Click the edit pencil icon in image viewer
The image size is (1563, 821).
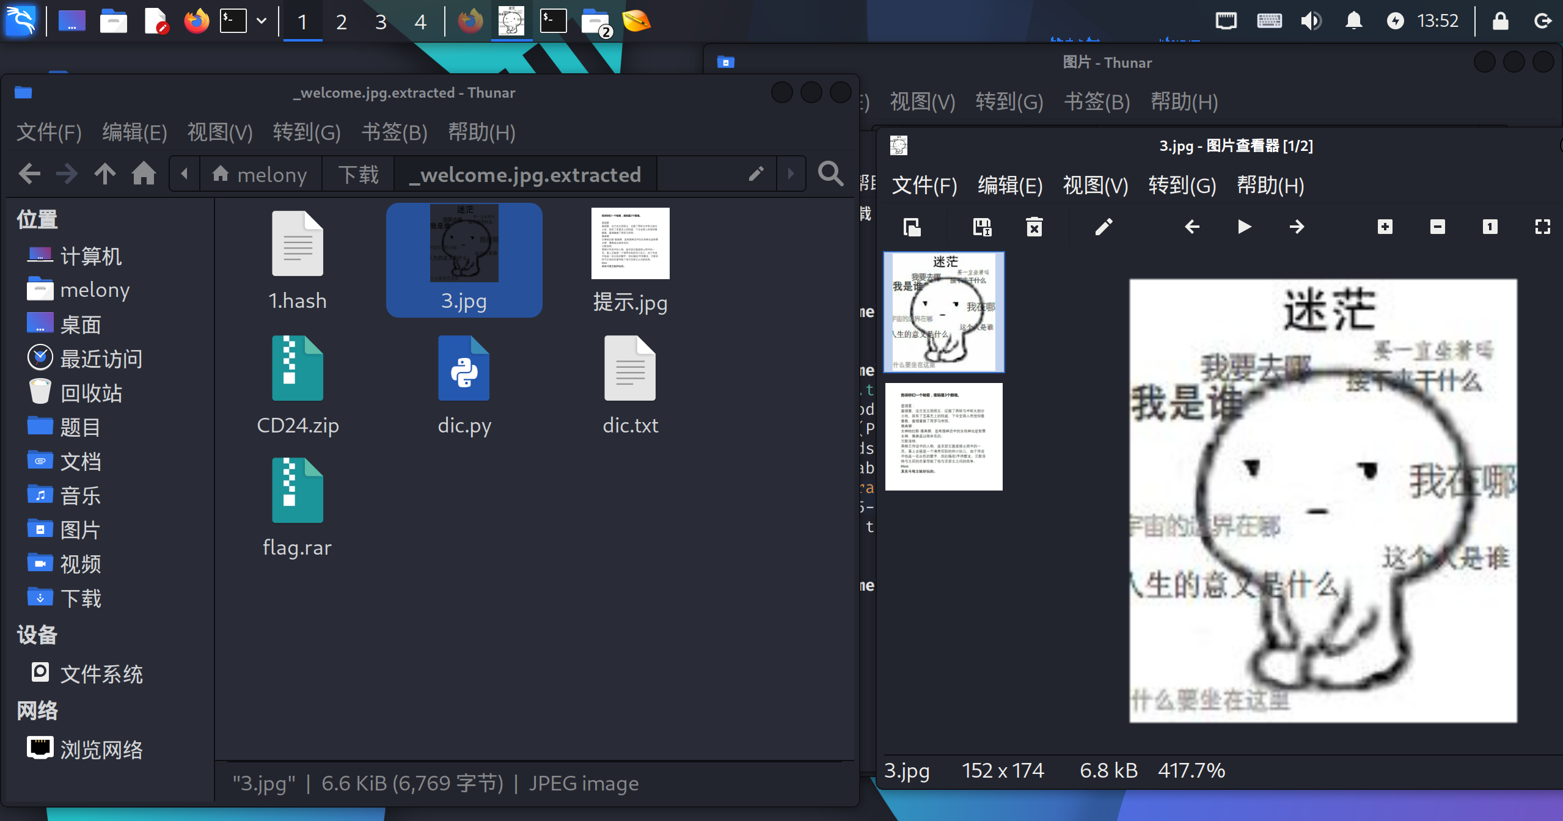click(x=1104, y=227)
